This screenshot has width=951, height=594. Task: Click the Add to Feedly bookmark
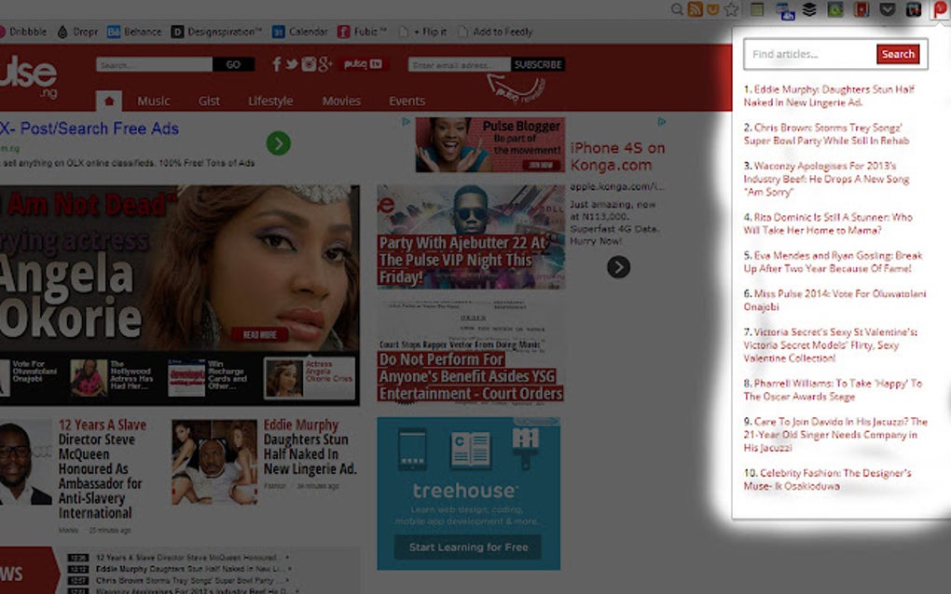(x=502, y=31)
